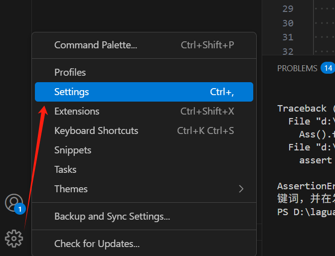Viewport: 335px width, 256px height.
Task: Select Profiles from the menu
Action: click(144, 72)
